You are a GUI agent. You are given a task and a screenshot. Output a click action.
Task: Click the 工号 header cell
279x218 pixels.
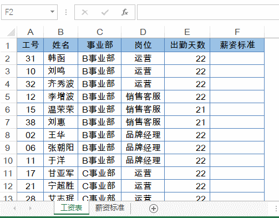click(x=31, y=45)
